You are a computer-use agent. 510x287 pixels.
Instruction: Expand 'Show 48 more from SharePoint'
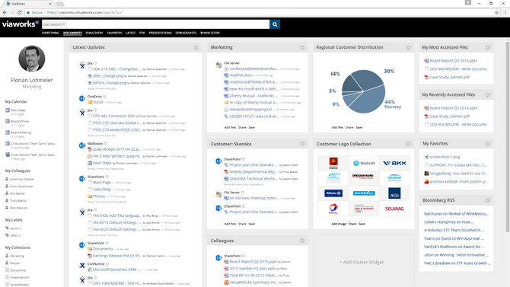tap(244, 184)
